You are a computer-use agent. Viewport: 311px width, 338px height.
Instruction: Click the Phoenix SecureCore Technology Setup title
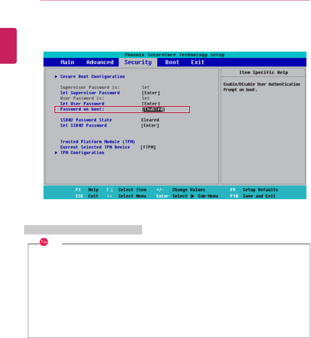[174, 55]
